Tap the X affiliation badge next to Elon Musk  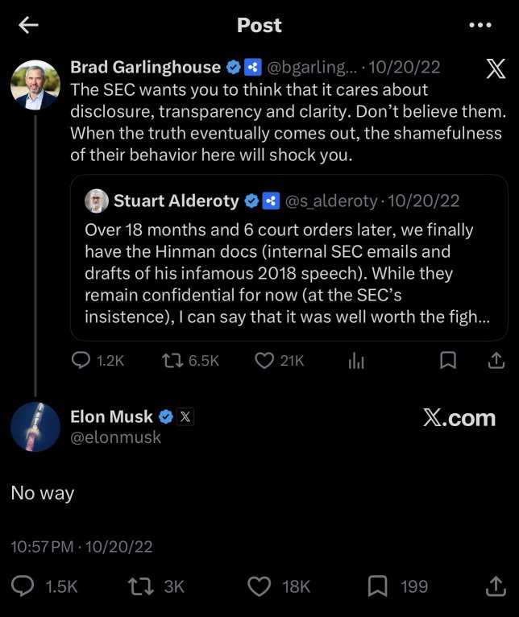[x=185, y=416]
